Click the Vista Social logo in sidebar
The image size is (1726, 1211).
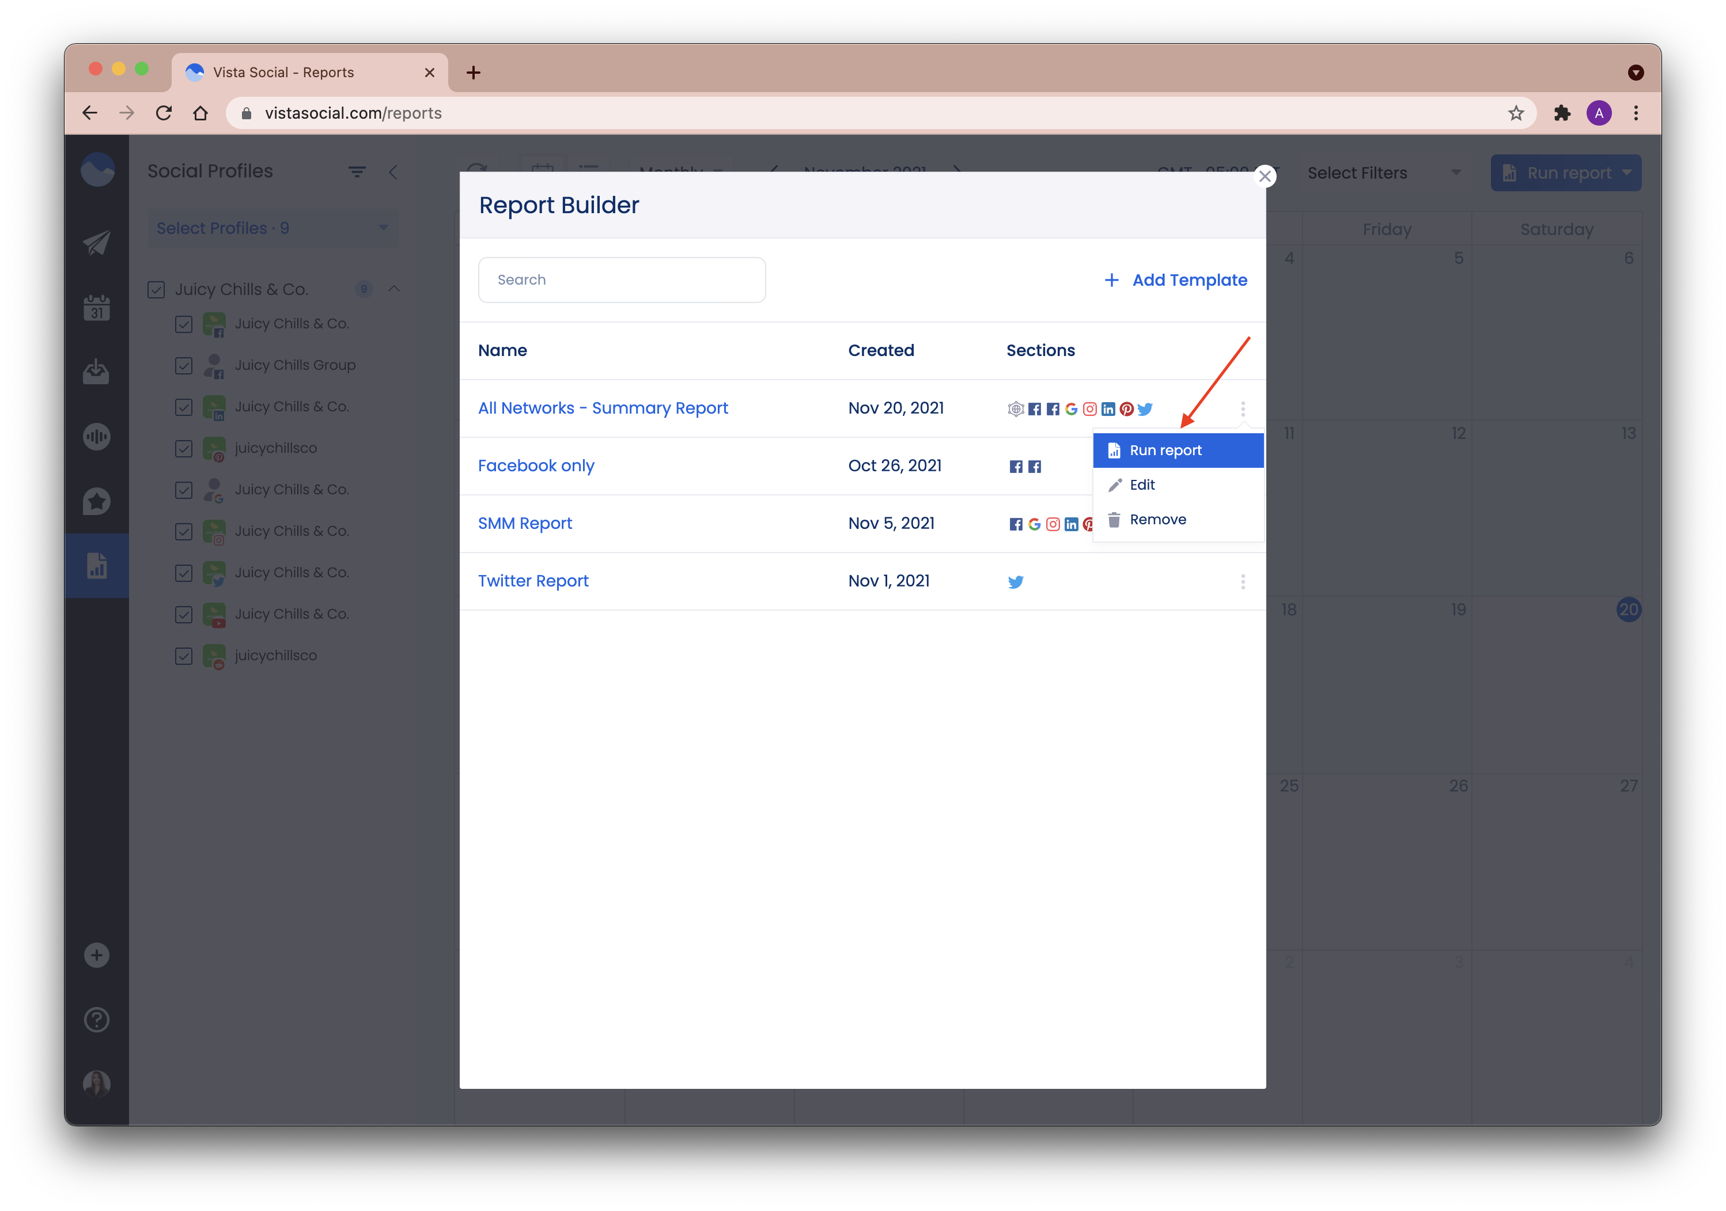pos(97,170)
